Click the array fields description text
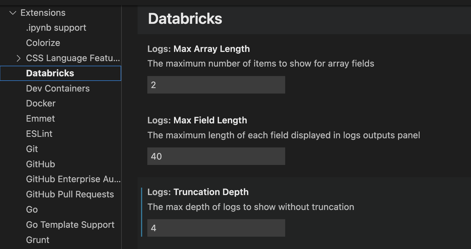Screen dimensions: 471x249 coord(261,64)
